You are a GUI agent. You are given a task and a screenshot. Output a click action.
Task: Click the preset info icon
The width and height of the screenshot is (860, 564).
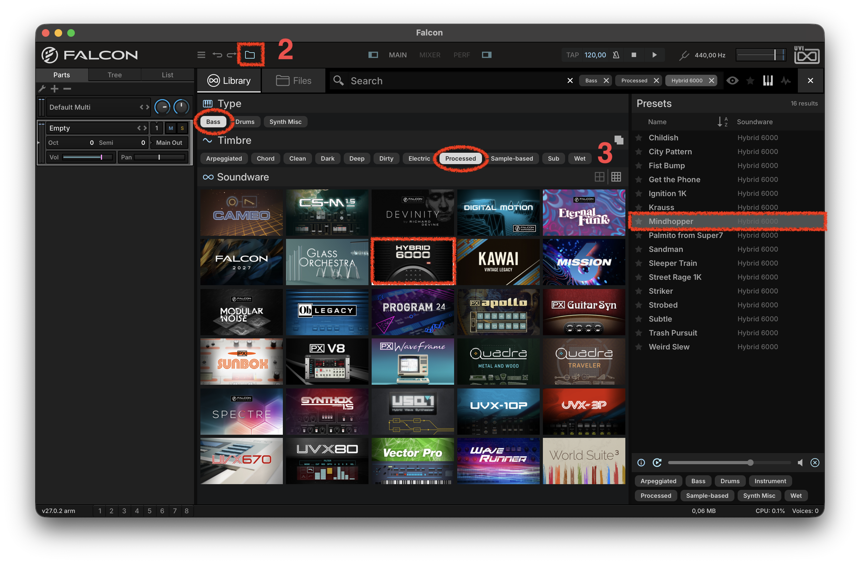[x=641, y=463]
